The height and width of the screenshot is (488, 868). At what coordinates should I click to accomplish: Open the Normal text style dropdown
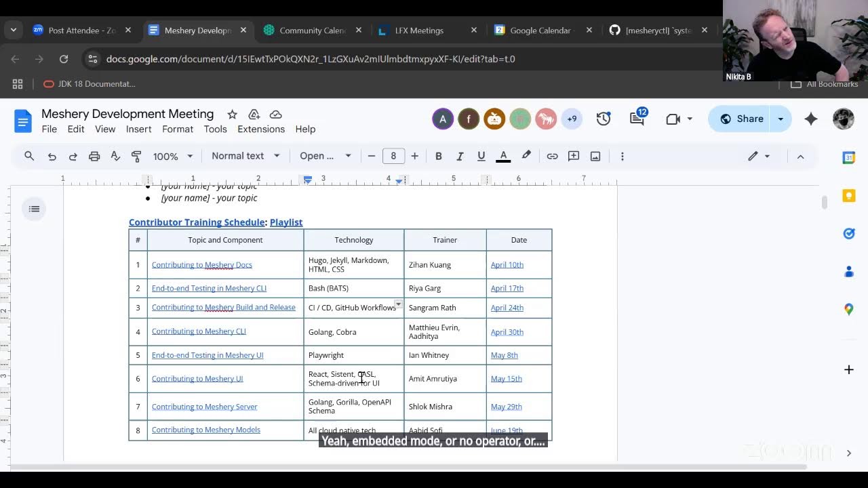(x=245, y=156)
